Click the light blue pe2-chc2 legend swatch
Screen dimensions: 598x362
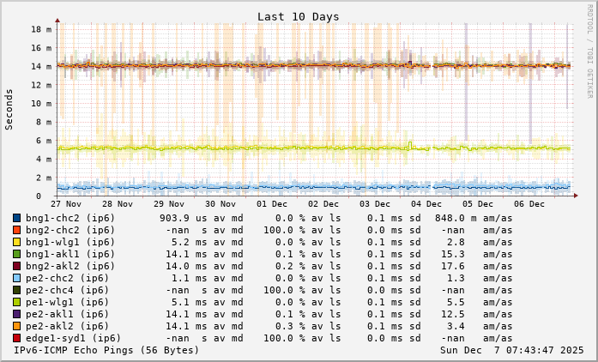pyautogui.click(x=16, y=278)
